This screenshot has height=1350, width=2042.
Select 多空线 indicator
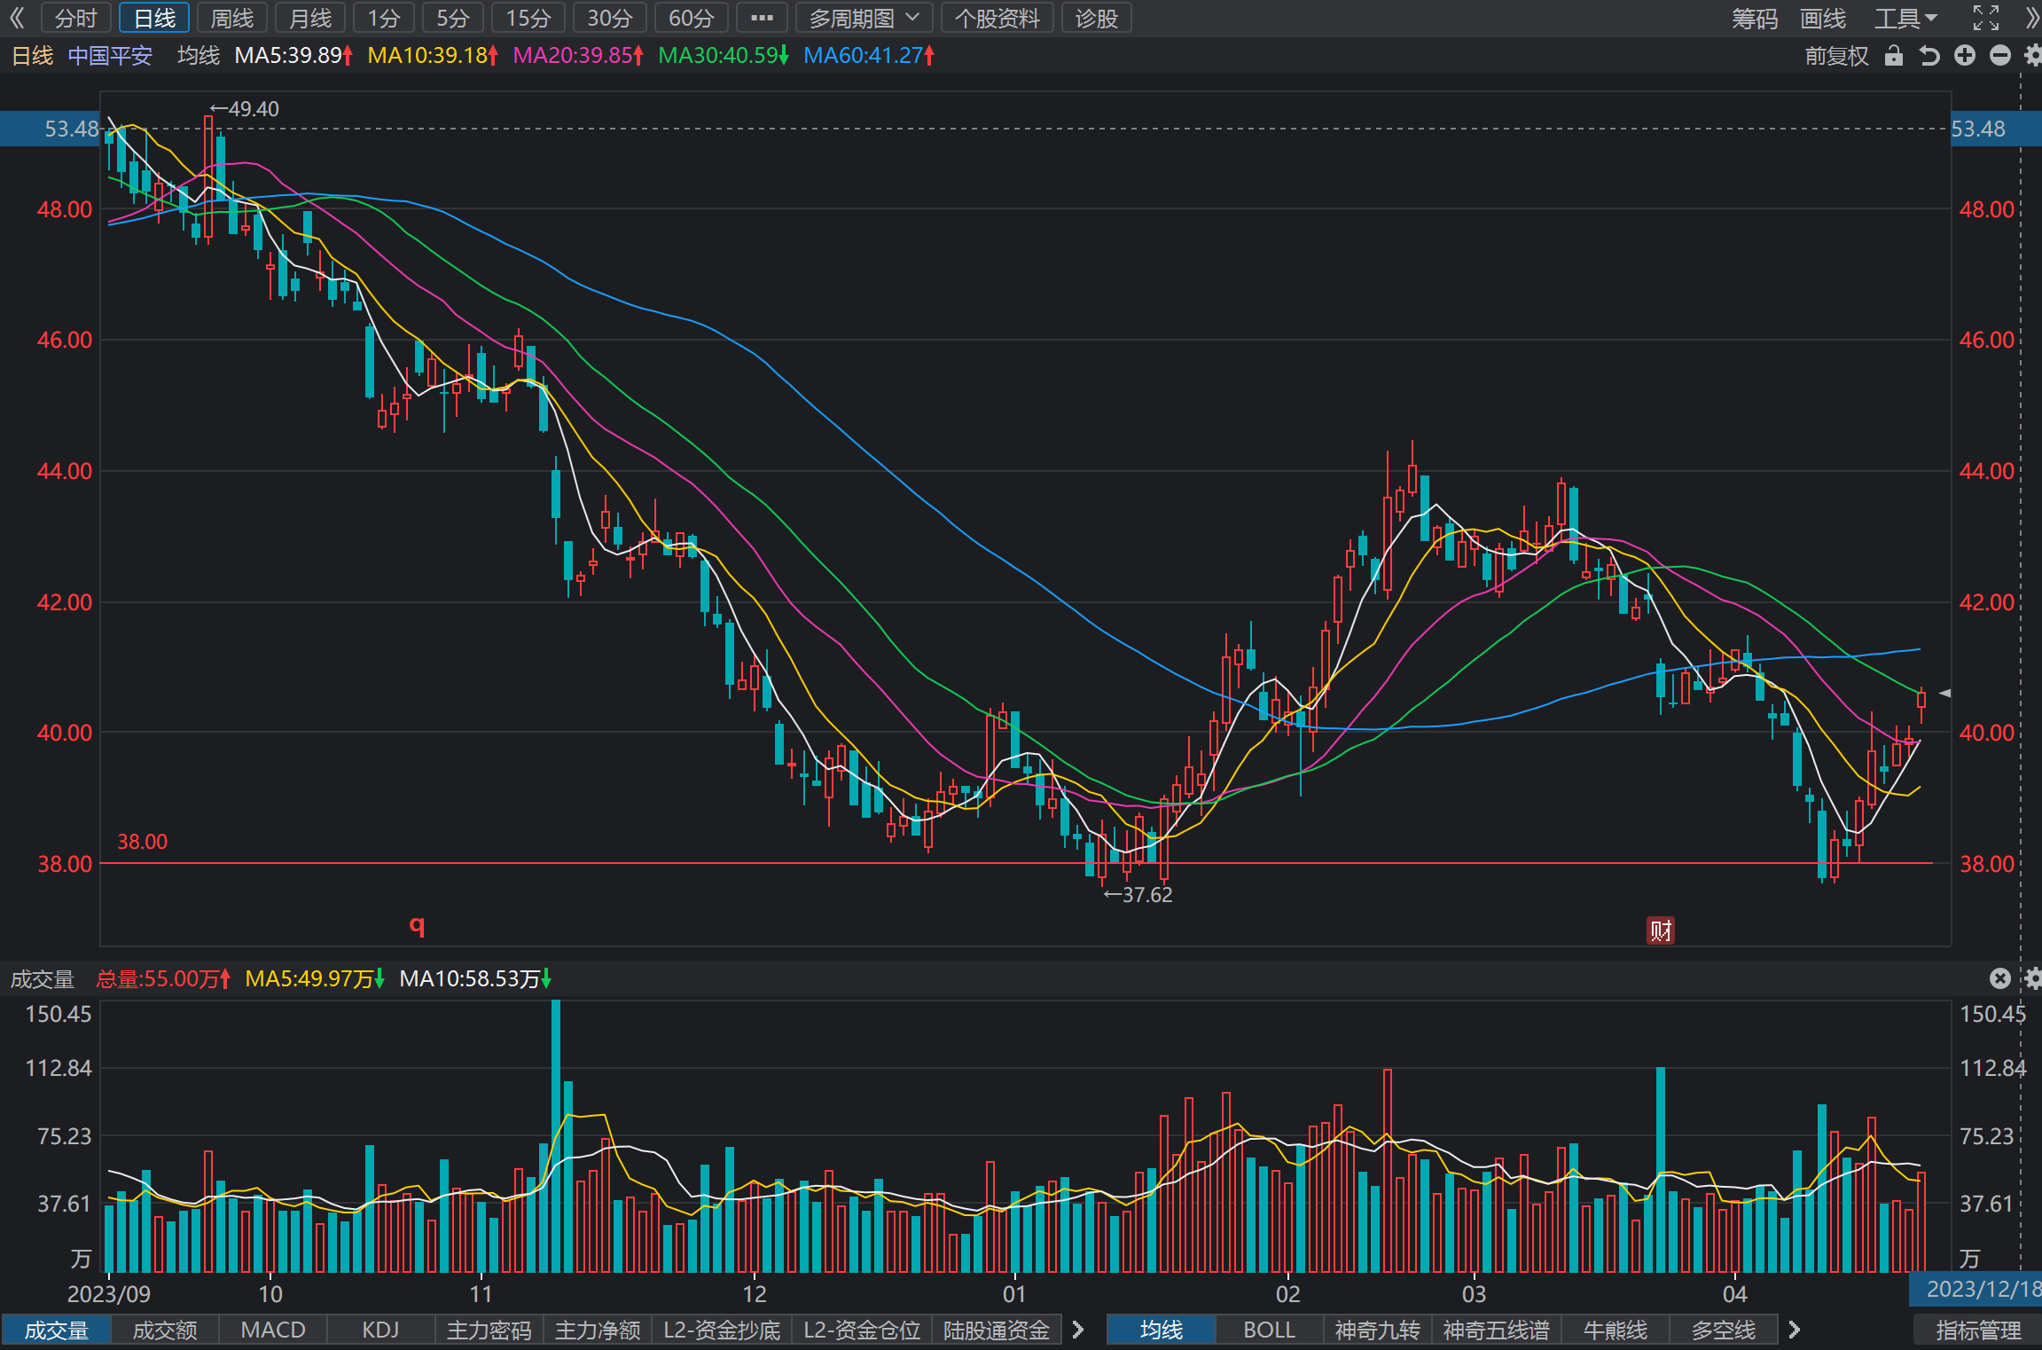pos(1723,1330)
